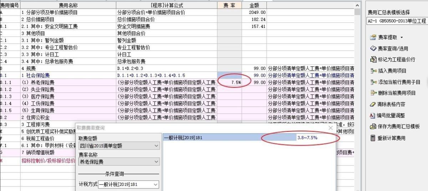Click the 招标控制价/投标报价总价 row
The height and width of the screenshot is (191, 428).
(x=37, y=161)
